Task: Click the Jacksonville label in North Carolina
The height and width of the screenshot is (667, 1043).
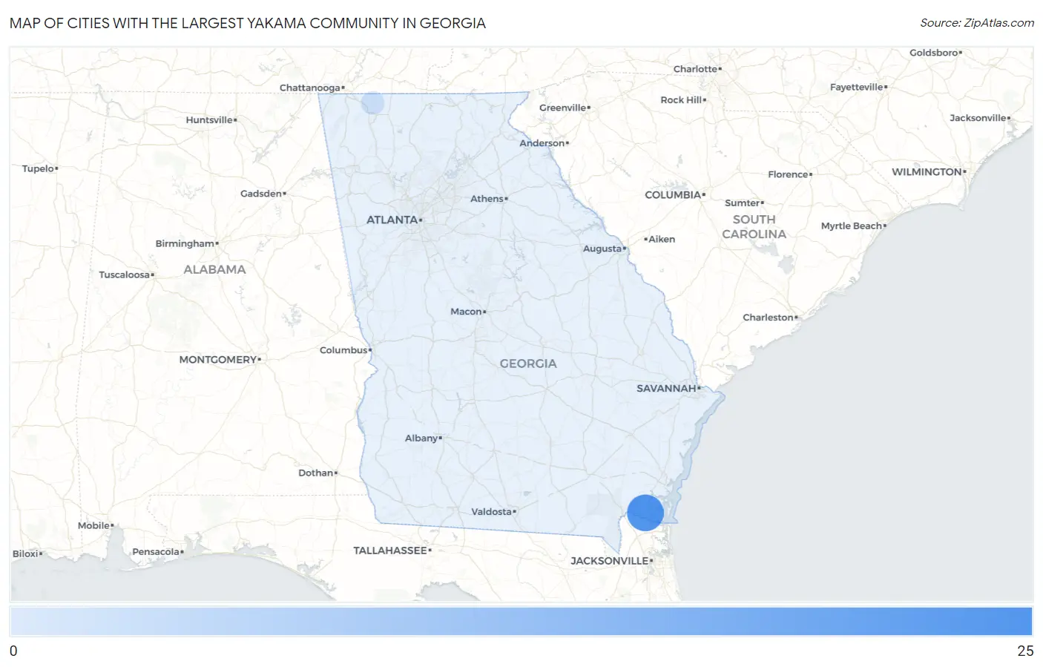Action: (978, 119)
